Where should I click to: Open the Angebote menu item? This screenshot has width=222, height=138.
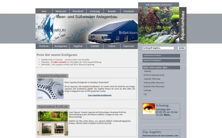point(78,46)
